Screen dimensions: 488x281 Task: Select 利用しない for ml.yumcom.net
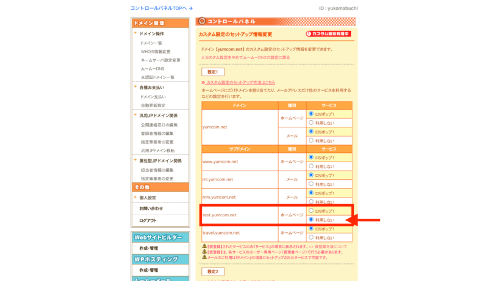click(x=311, y=183)
